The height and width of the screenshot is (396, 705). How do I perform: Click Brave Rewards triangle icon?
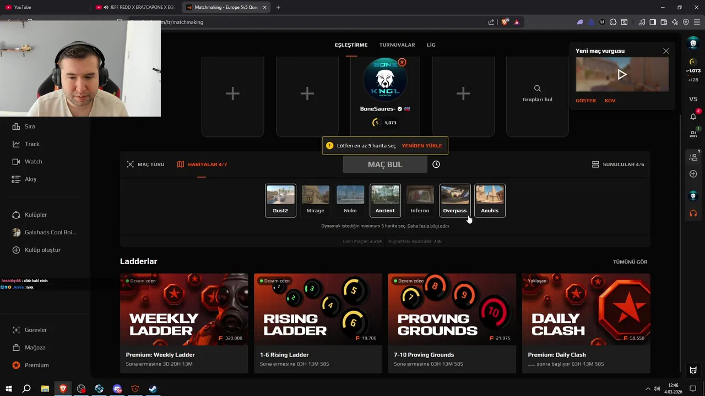(x=517, y=22)
